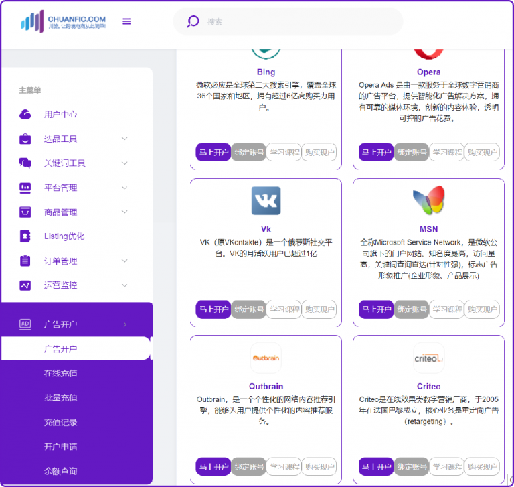Screen dimensions: 514x487
Task: Focus the 搜索 search field
Action: pos(288,21)
